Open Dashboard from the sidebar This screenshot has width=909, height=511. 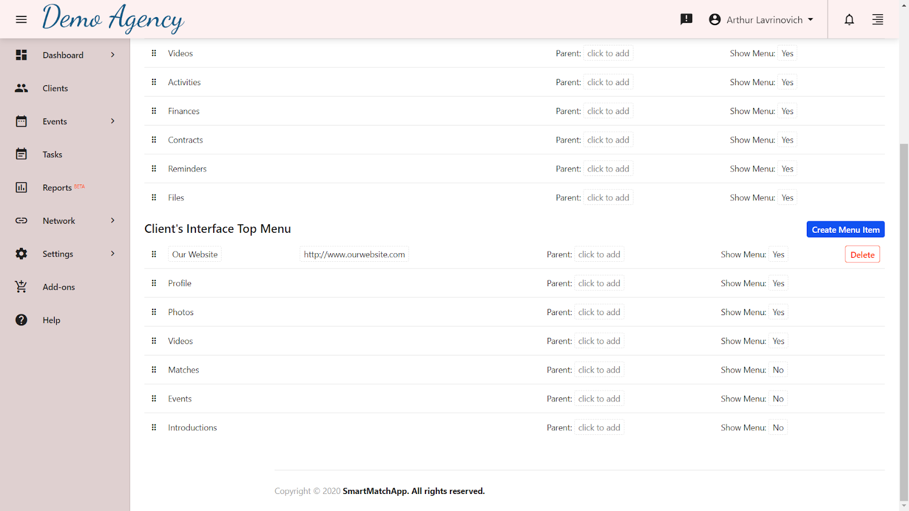click(62, 55)
